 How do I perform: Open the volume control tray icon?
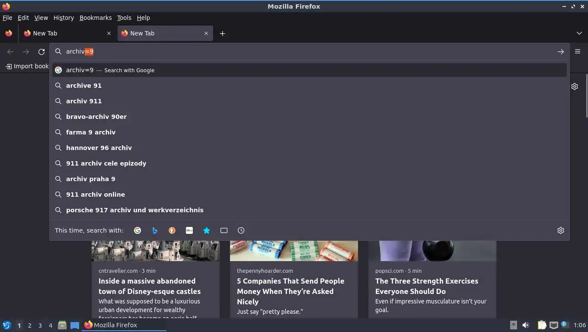(526, 325)
